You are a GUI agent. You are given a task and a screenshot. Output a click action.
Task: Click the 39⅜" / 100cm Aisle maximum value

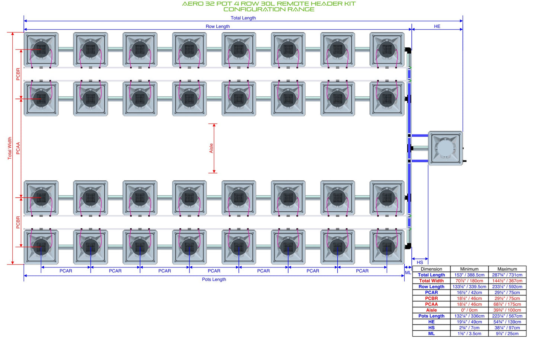[507, 310]
